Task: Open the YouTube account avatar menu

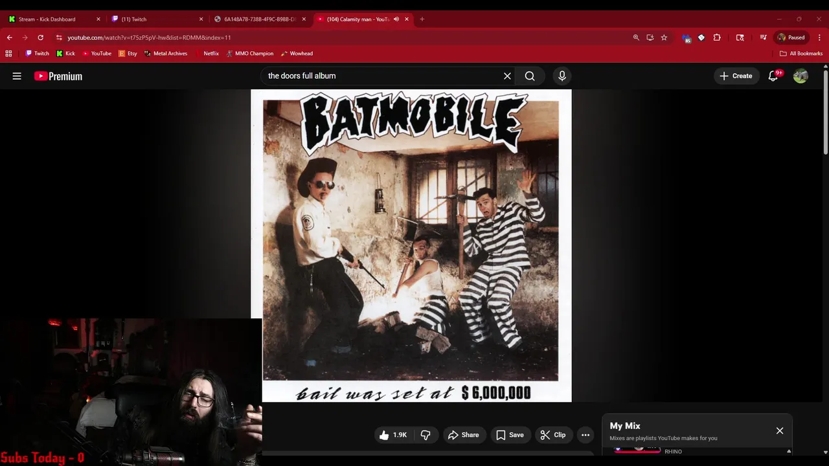Action: coord(801,76)
